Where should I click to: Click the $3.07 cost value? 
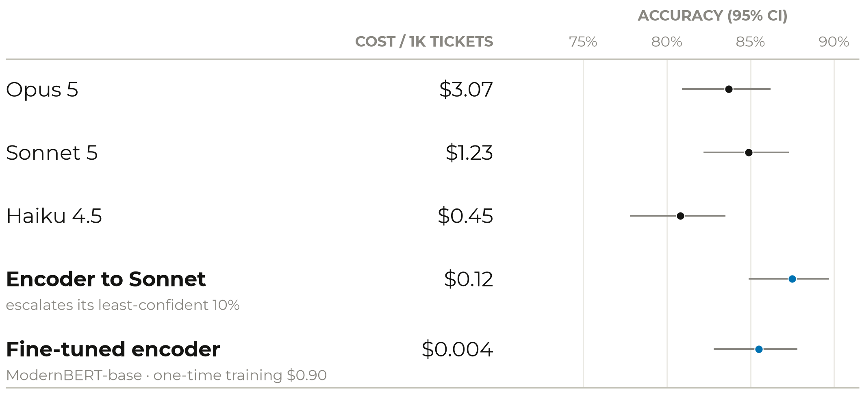click(466, 89)
